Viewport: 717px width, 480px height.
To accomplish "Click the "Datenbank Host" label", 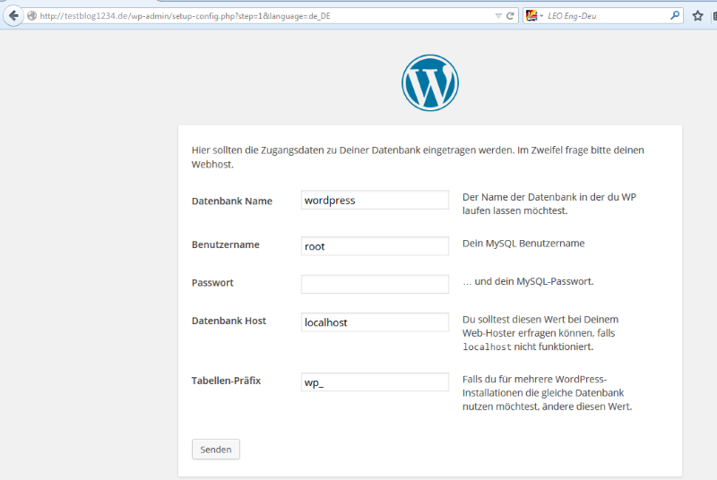I will click(x=229, y=321).
